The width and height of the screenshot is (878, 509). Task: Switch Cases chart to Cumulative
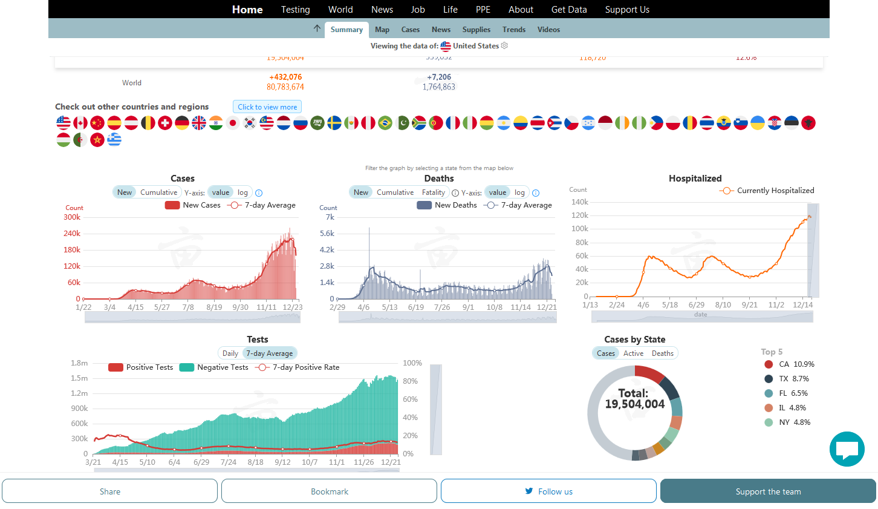pyautogui.click(x=158, y=192)
